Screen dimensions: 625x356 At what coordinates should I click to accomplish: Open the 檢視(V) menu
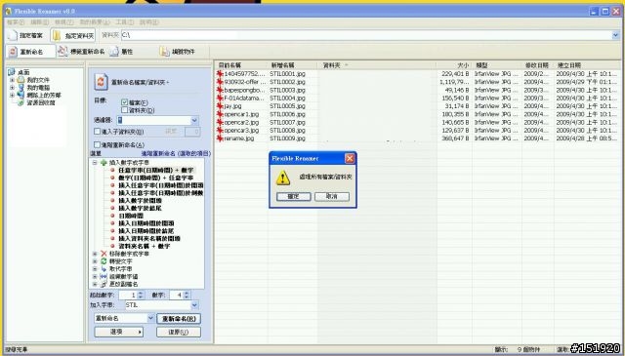64,22
